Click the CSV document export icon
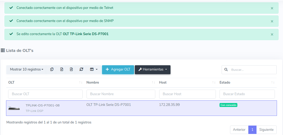Image resolution: width=283 pixels, height=135 pixels. point(71,69)
